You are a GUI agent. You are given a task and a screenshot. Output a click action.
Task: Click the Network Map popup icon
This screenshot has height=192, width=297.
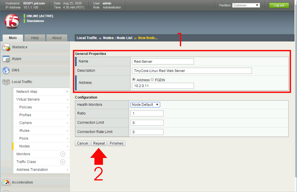pos(67,91)
